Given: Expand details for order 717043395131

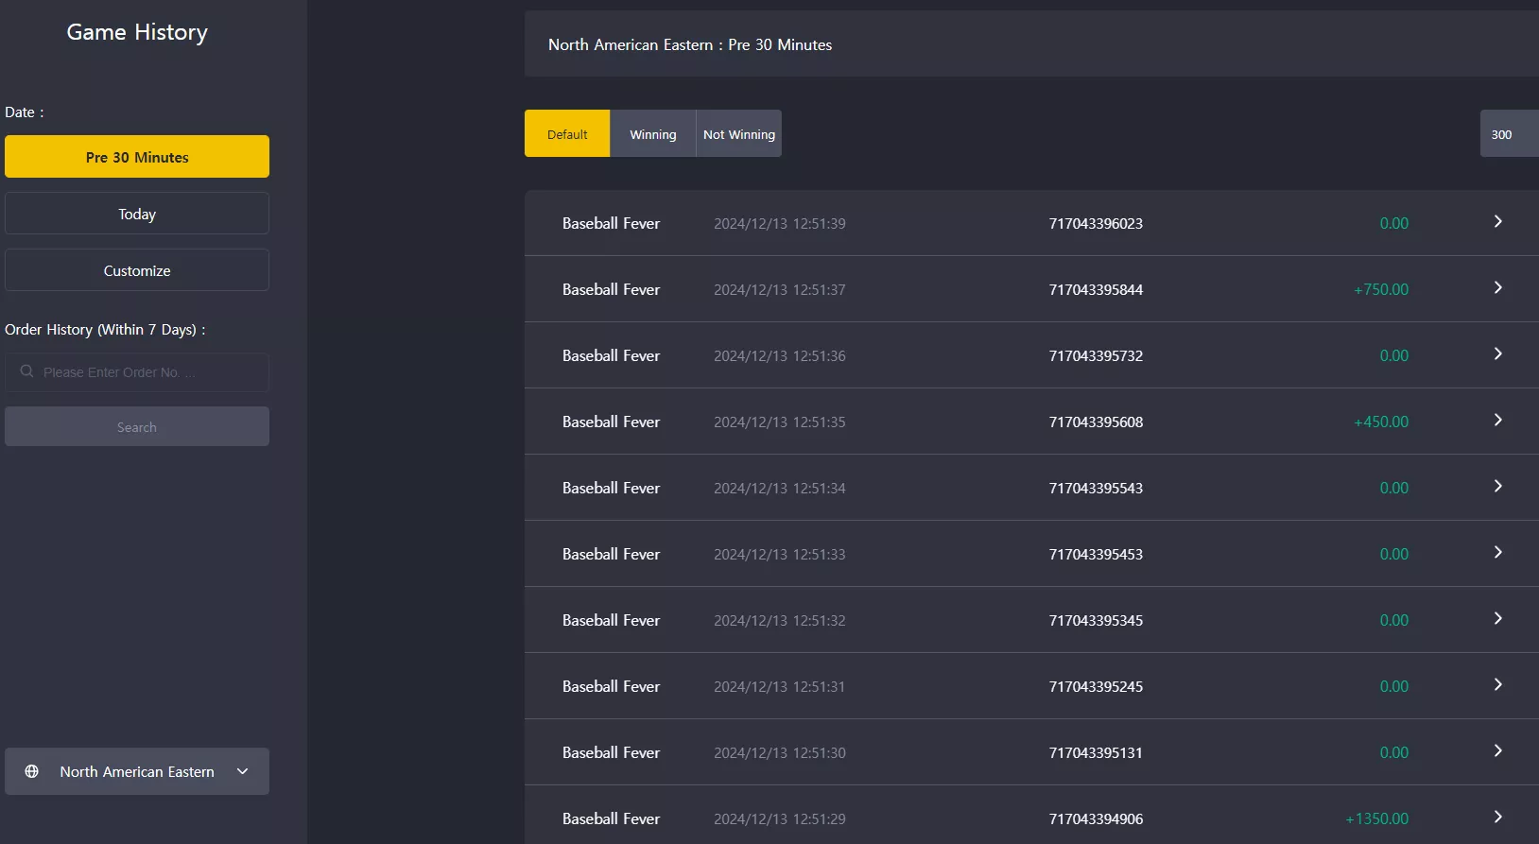Looking at the screenshot, I should pyautogui.click(x=1497, y=750).
